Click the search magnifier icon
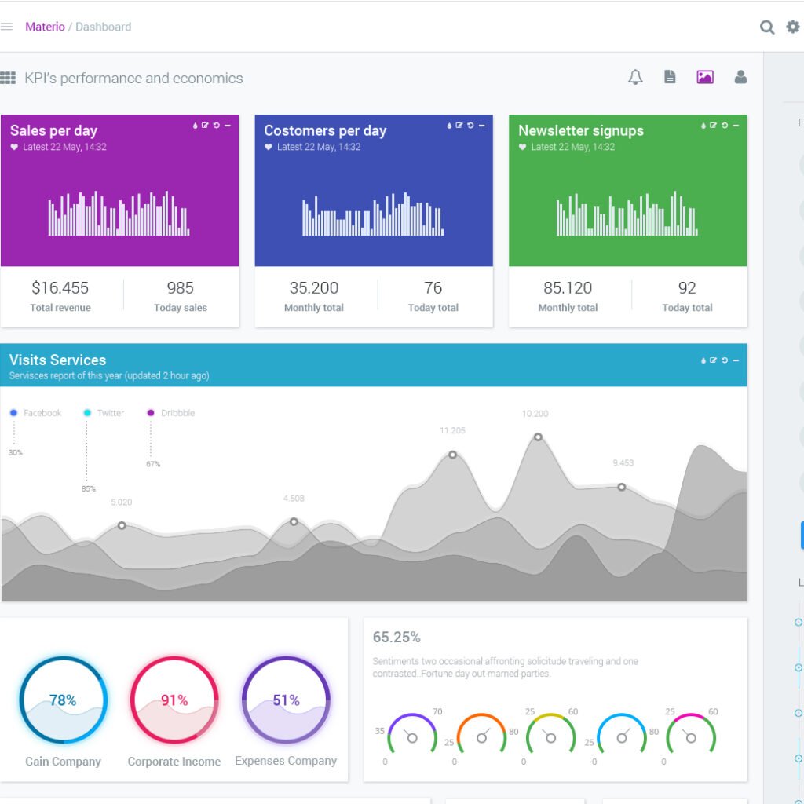Screen dimensions: 804x804 [767, 27]
